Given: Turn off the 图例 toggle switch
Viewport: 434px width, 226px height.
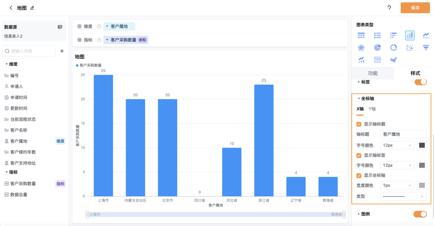Looking at the screenshot, I should [420, 214].
